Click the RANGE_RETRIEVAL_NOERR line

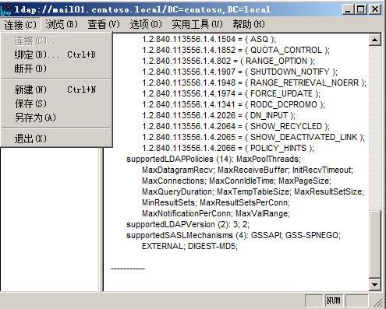(254, 83)
